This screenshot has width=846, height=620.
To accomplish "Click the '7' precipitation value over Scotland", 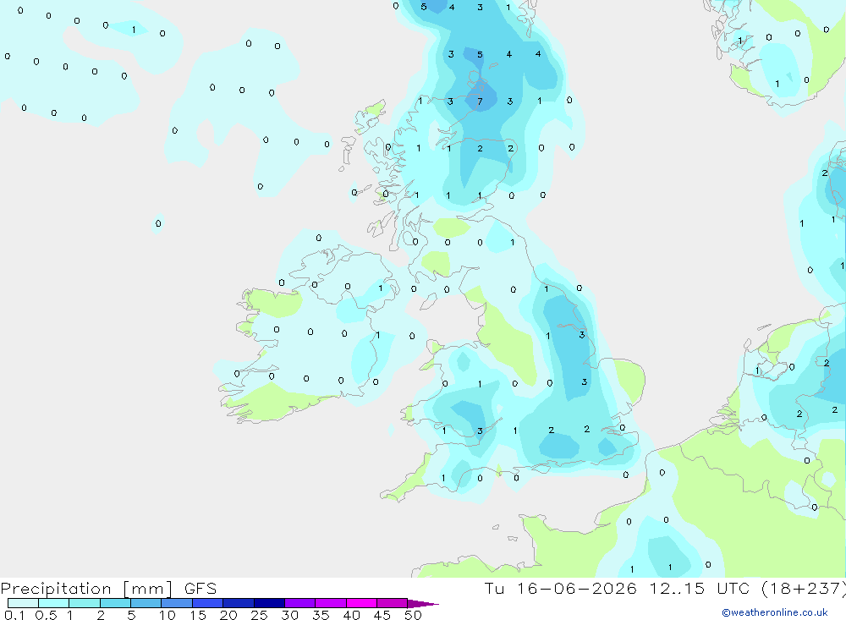I will (x=480, y=102).
